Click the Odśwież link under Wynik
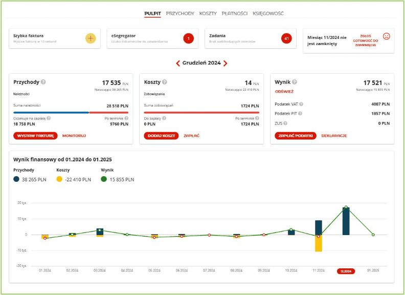Screen dimensions: 405x295 (284, 92)
